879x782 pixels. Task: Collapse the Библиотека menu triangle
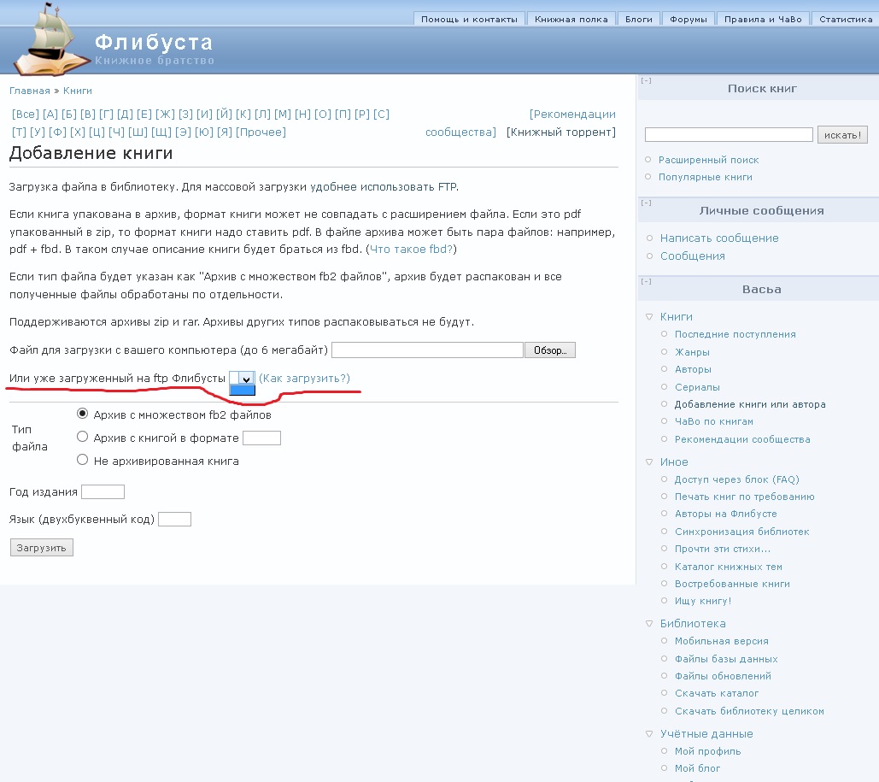click(x=649, y=624)
